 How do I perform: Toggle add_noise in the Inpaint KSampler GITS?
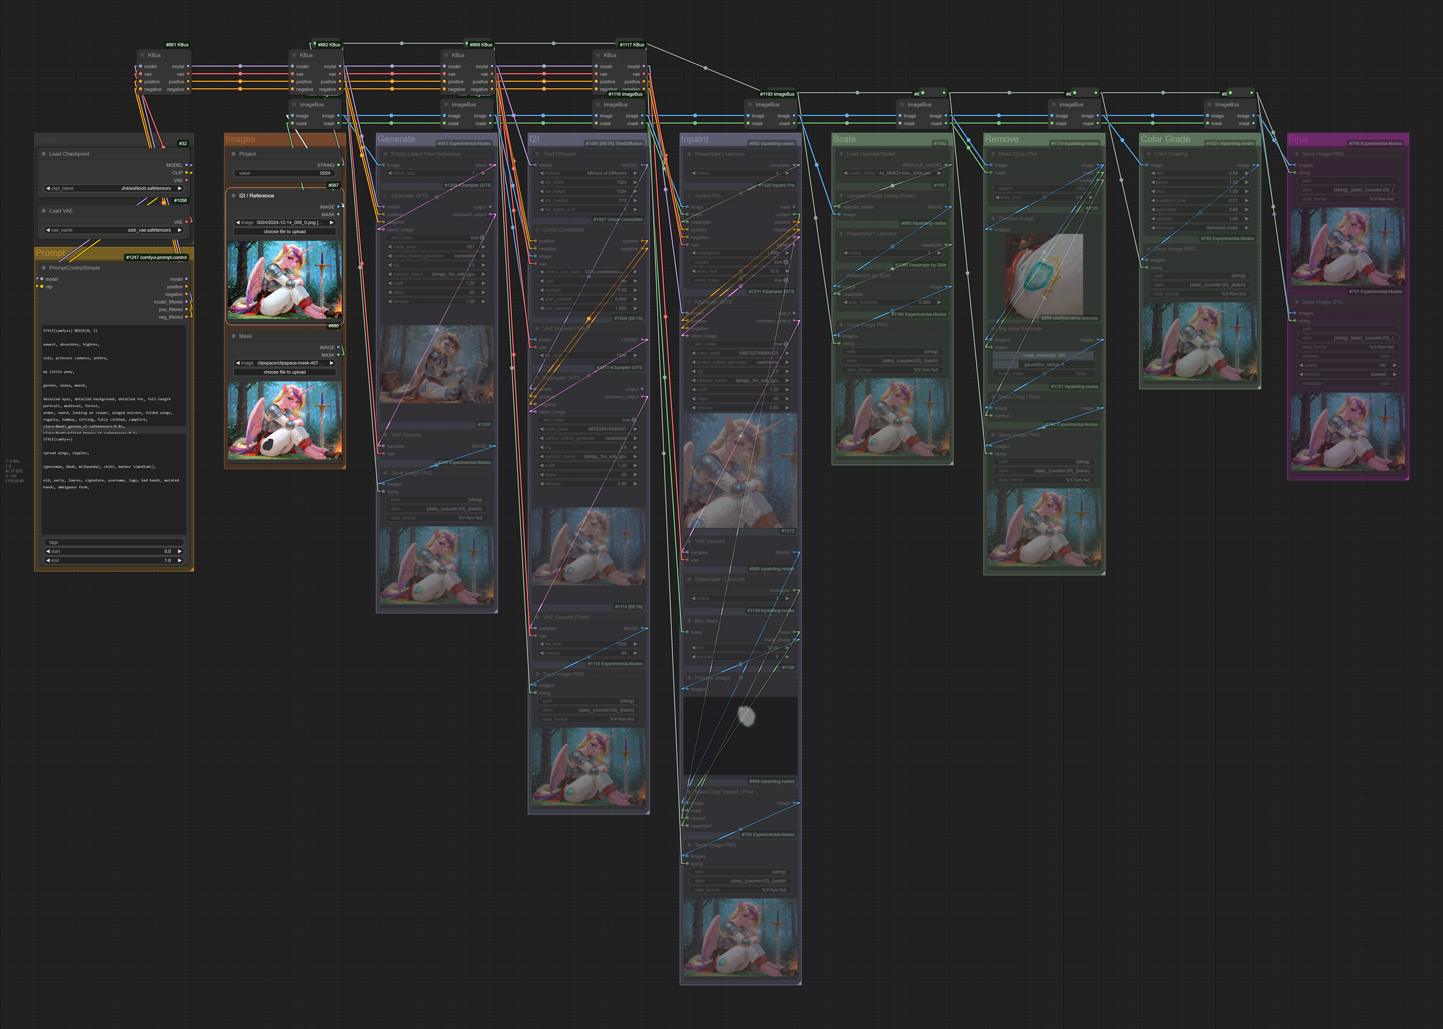pos(740,344)
